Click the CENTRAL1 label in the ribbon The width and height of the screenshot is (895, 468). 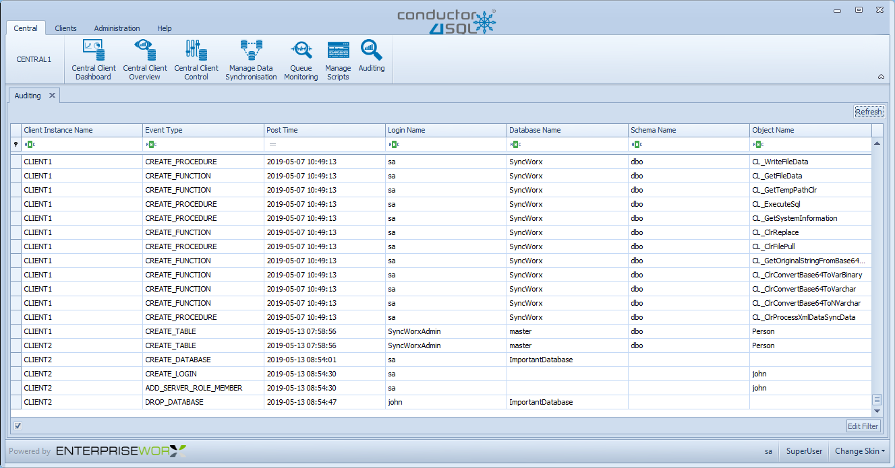34,59
